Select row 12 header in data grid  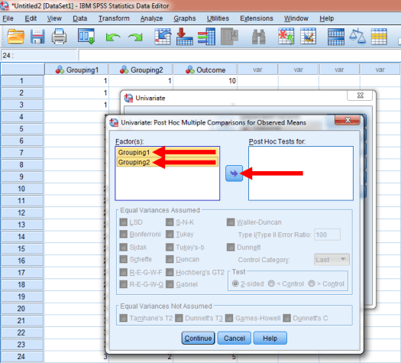tap(22, 212)
